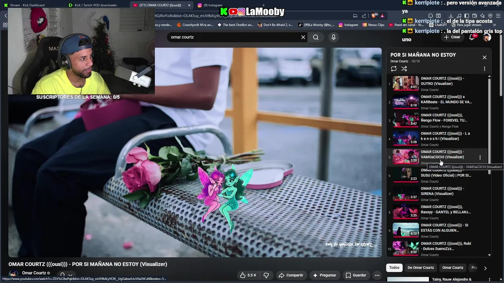Open Don't Be Afraid 2 bookmark
Screen dimensions: 504x283
pos(275,25)
